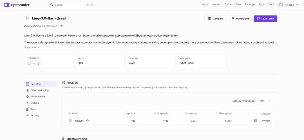Open the inclusionai author link

click(30, 26)
